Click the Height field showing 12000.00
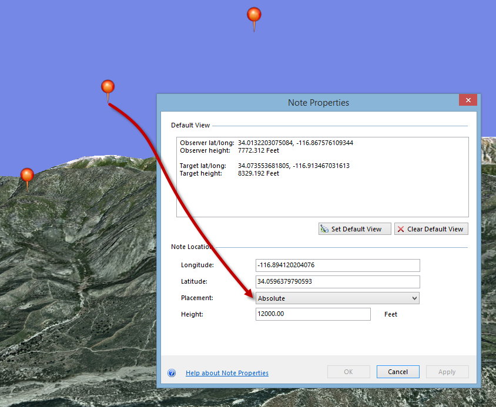The height and width of the screenshot is (407, 496). point(313,314)
